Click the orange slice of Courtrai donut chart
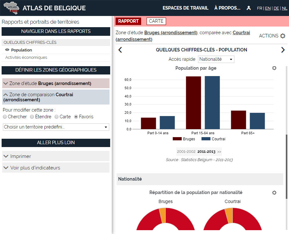This screenshot has height=234, width=289. tap(229, 215)
